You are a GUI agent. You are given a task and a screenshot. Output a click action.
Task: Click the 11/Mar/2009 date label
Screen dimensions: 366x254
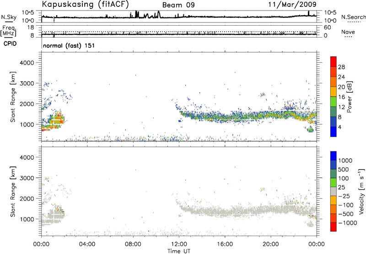click(x=292, y=4)
